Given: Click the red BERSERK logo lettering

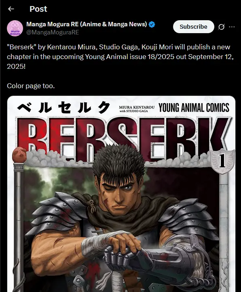Looking at the screenshot, I should point(123,139).
